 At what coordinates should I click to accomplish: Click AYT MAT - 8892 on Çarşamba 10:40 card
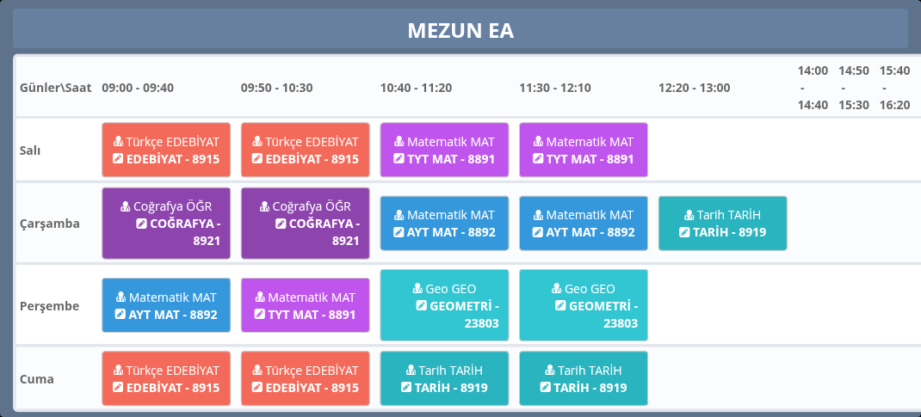pos(451,232)
